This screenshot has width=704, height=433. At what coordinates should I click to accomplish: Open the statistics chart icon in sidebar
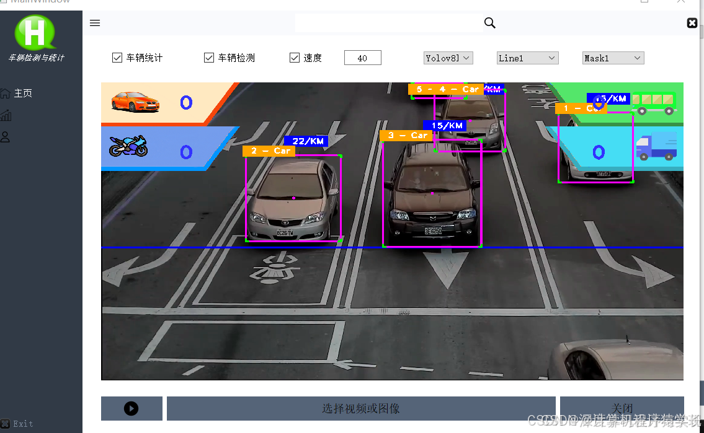coord(6,115)
